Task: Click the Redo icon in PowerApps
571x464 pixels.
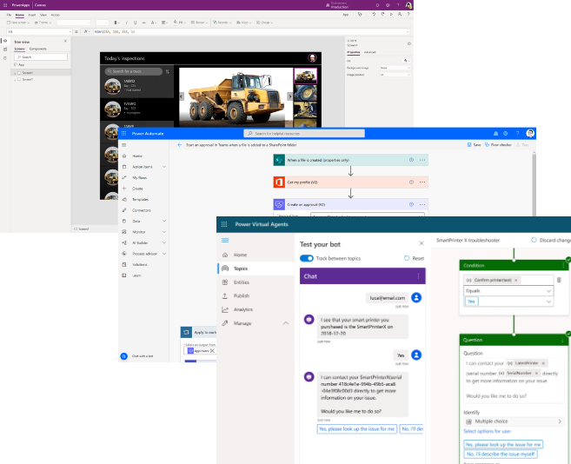Action: (382, 14)
